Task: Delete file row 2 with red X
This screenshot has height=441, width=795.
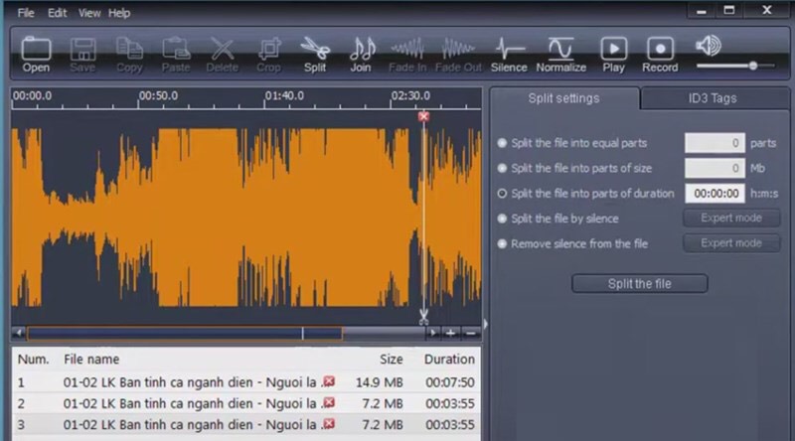Action: point(329,402)
